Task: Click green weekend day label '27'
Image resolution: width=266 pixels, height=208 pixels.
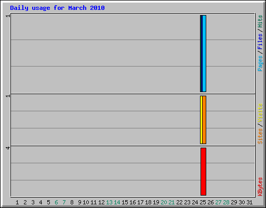Action: [x=218, y=202]
